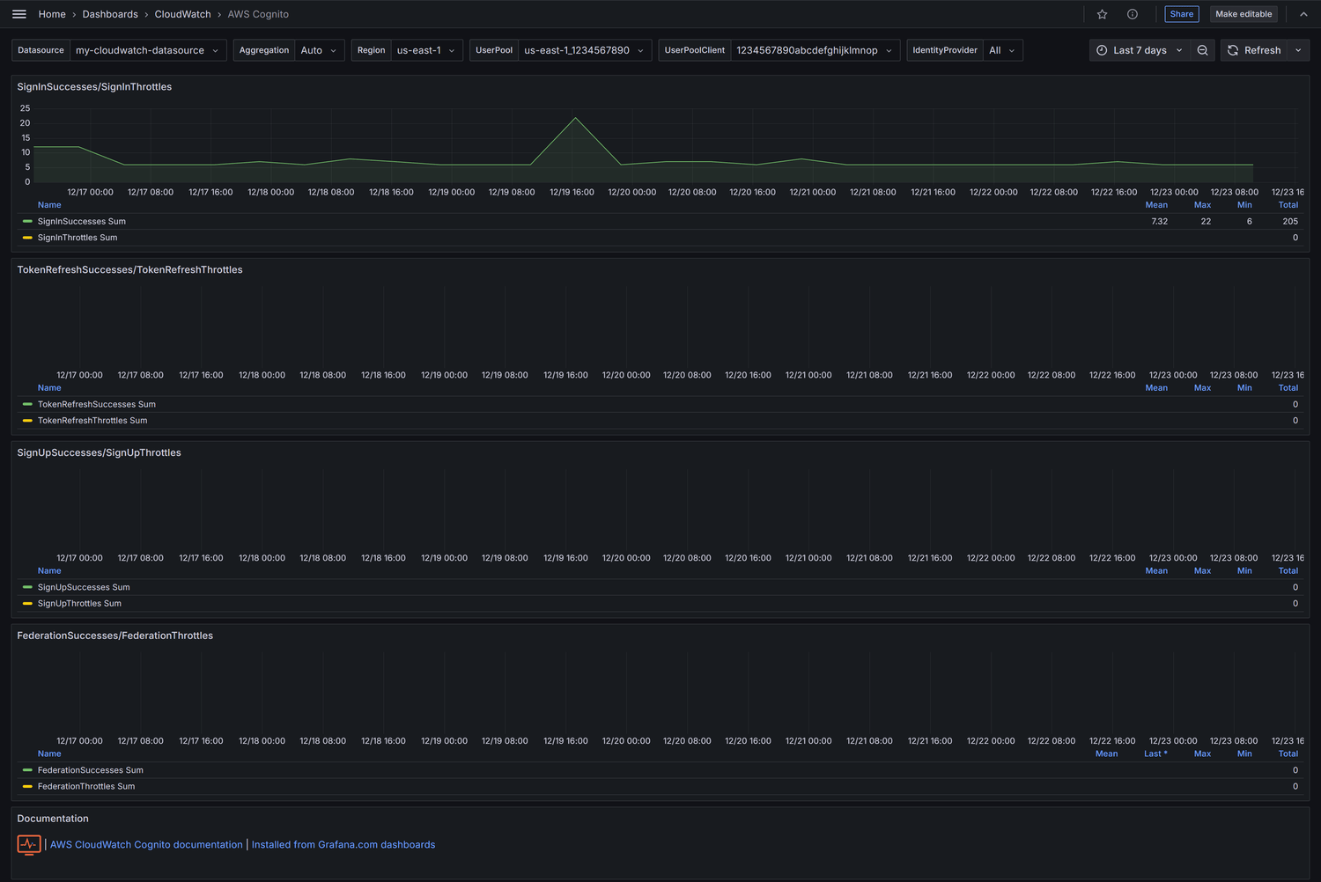Toggle FederationThrottles Sum series visibility

(x=86, y=787)
